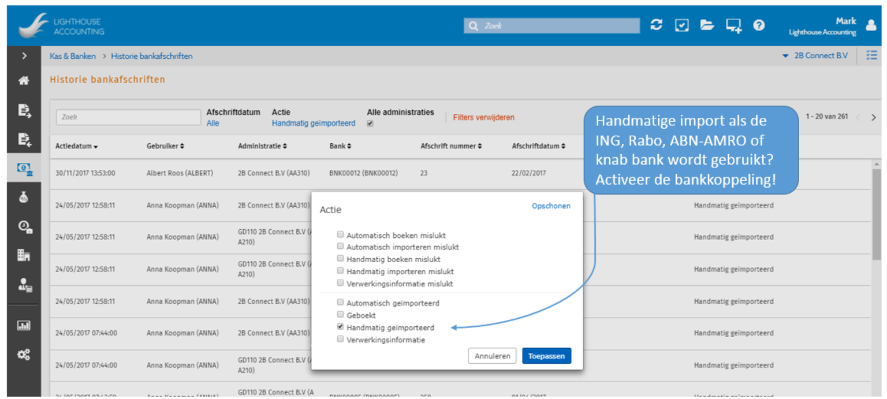Open the home icon in sidebar

tap(24, 81)
